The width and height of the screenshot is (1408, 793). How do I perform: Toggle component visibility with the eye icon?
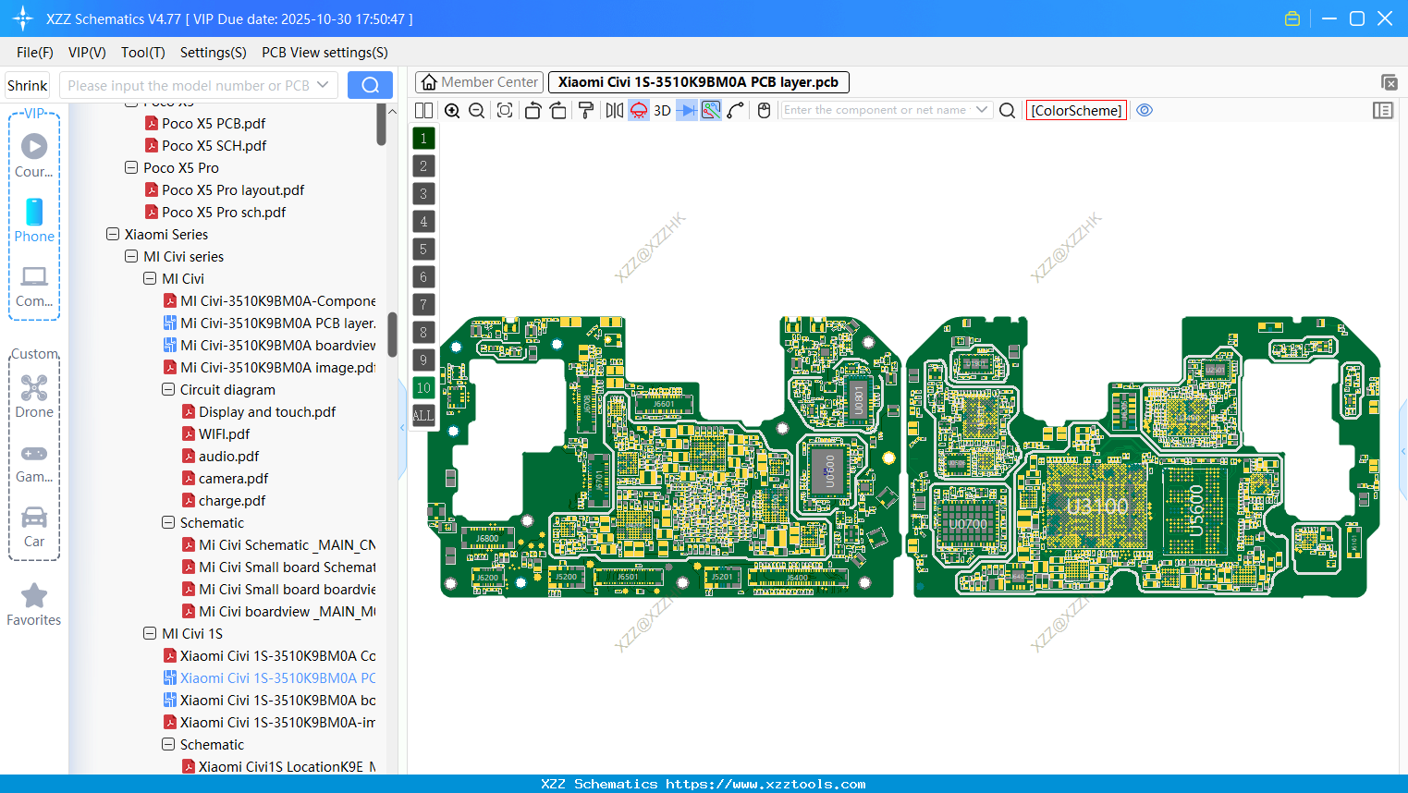(1145, 109)
